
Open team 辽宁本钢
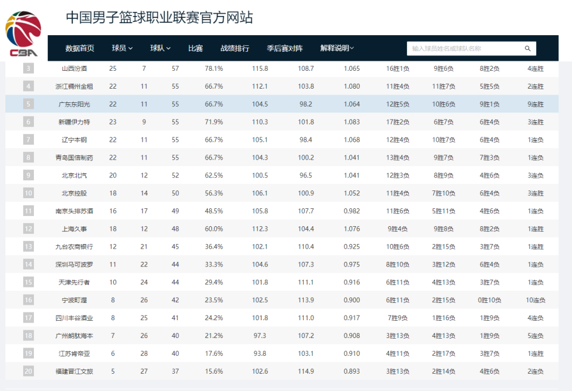point(74,140)
